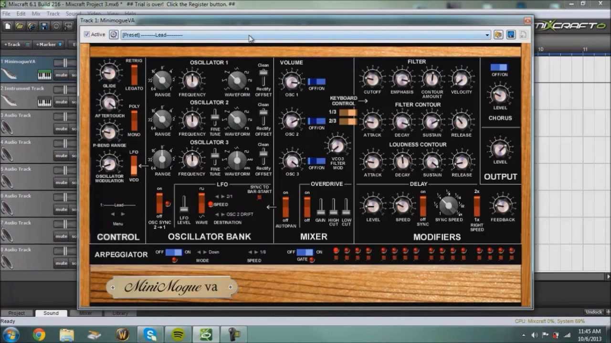Open the File menu
This screenshot has width=611, height=343.
6,14
